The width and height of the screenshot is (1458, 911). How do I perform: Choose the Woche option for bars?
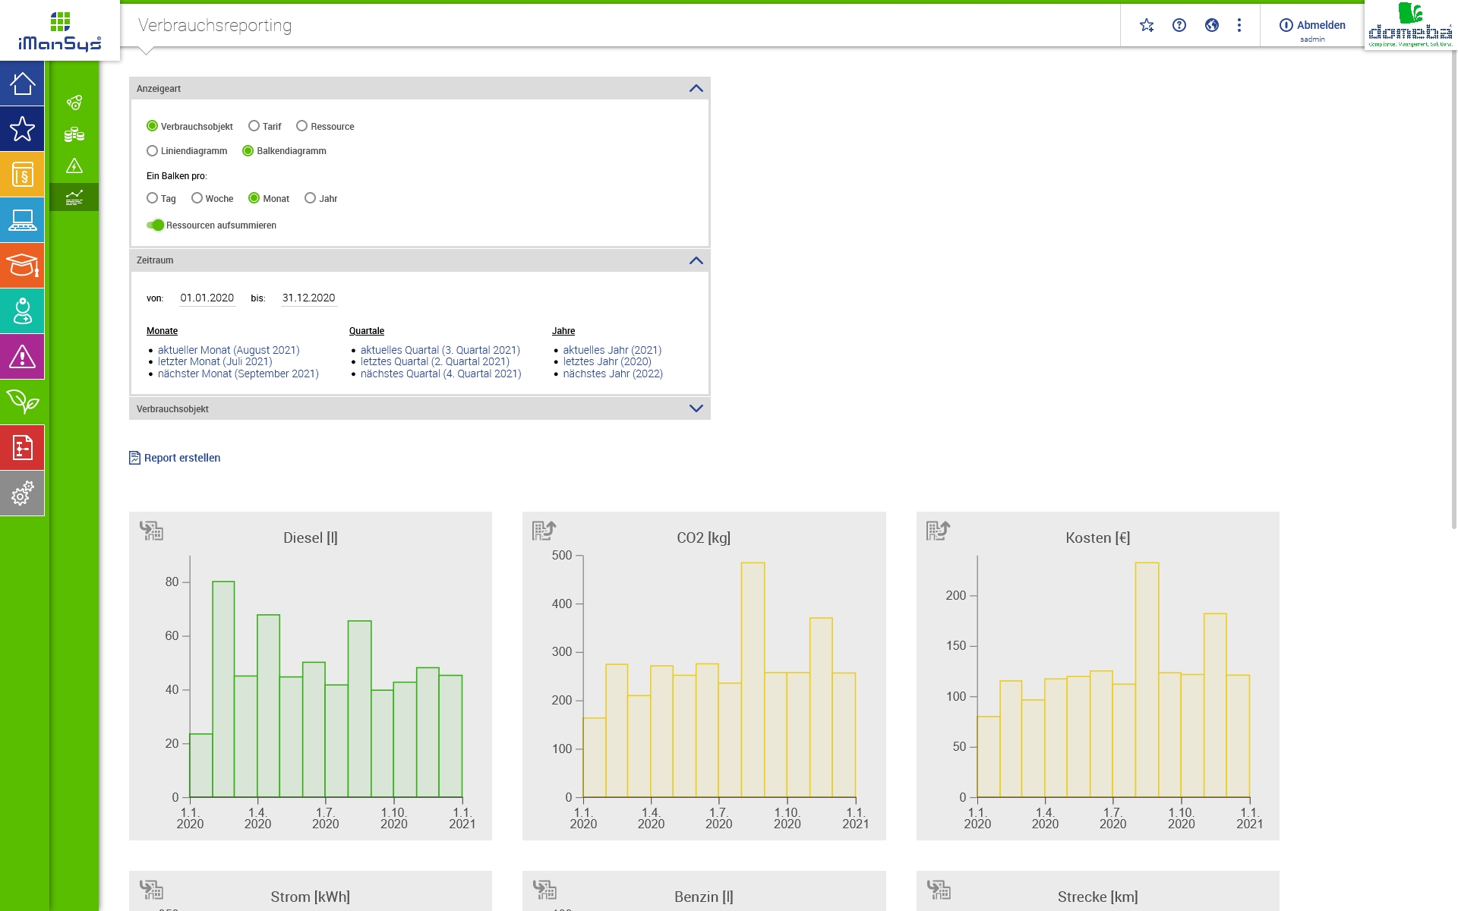[197, 198]
